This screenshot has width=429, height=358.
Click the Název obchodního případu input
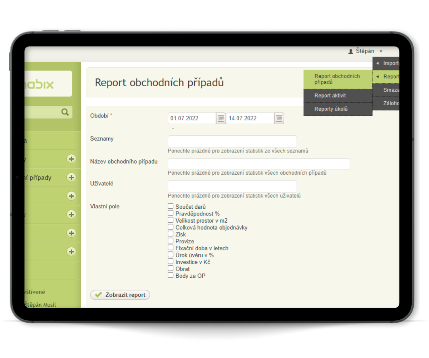[259, 164]
